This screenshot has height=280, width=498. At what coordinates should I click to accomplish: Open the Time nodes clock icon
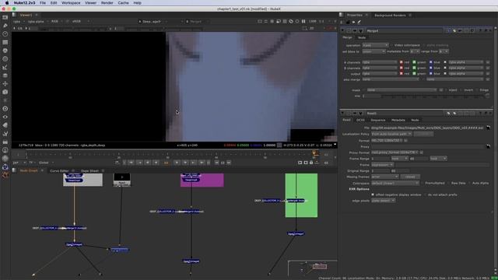[5, 33]
